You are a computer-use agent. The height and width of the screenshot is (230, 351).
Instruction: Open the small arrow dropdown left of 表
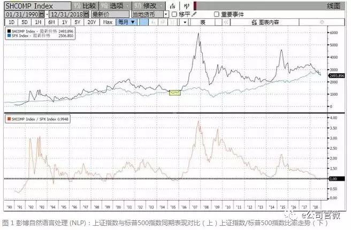[185, 22]
